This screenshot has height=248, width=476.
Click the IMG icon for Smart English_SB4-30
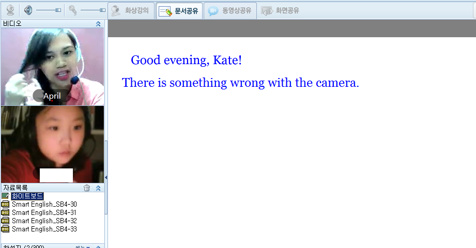(5, 205)
